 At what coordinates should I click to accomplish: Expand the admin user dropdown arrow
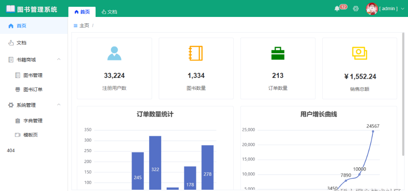[x=403, y=9]
